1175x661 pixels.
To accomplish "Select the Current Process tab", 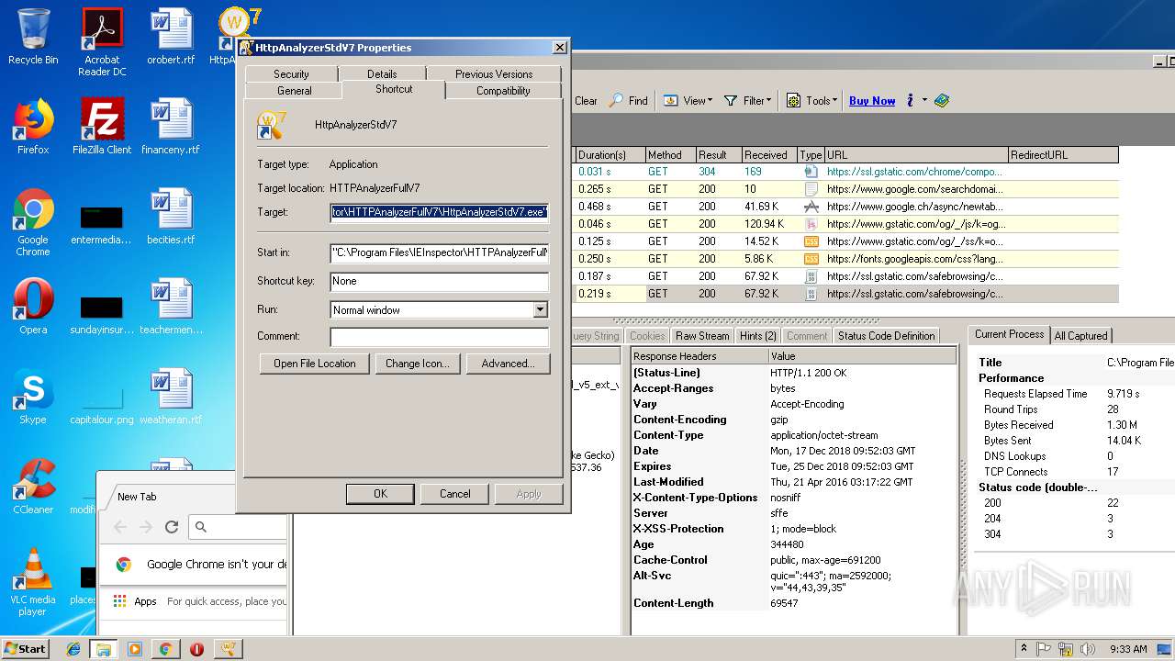I will point(1009,334).
